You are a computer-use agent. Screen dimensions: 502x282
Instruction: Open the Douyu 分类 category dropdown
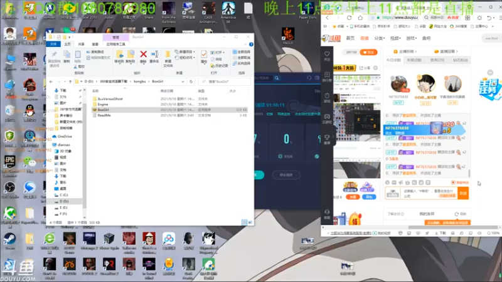[380, 38]
